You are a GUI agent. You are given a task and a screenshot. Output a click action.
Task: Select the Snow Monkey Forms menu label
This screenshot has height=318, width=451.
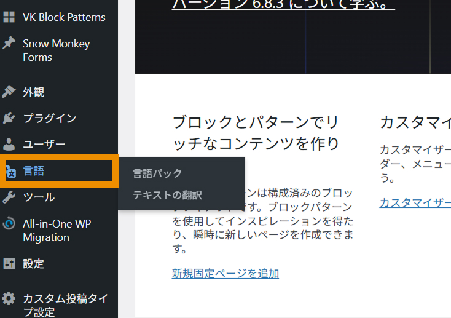(x=56, y=50)
